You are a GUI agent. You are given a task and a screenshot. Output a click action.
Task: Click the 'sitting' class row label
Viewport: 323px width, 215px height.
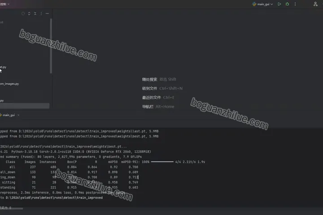pyautogui.click(x=9, y=182)
